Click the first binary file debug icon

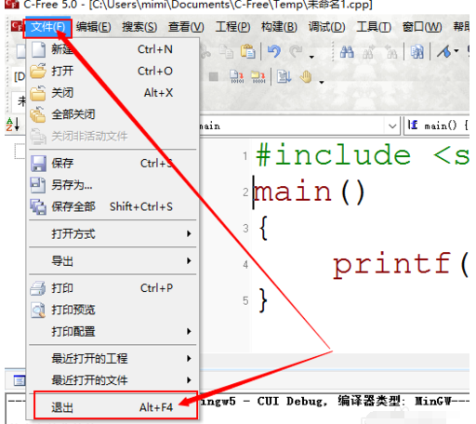pyautogui.click(x=237, y=76)
